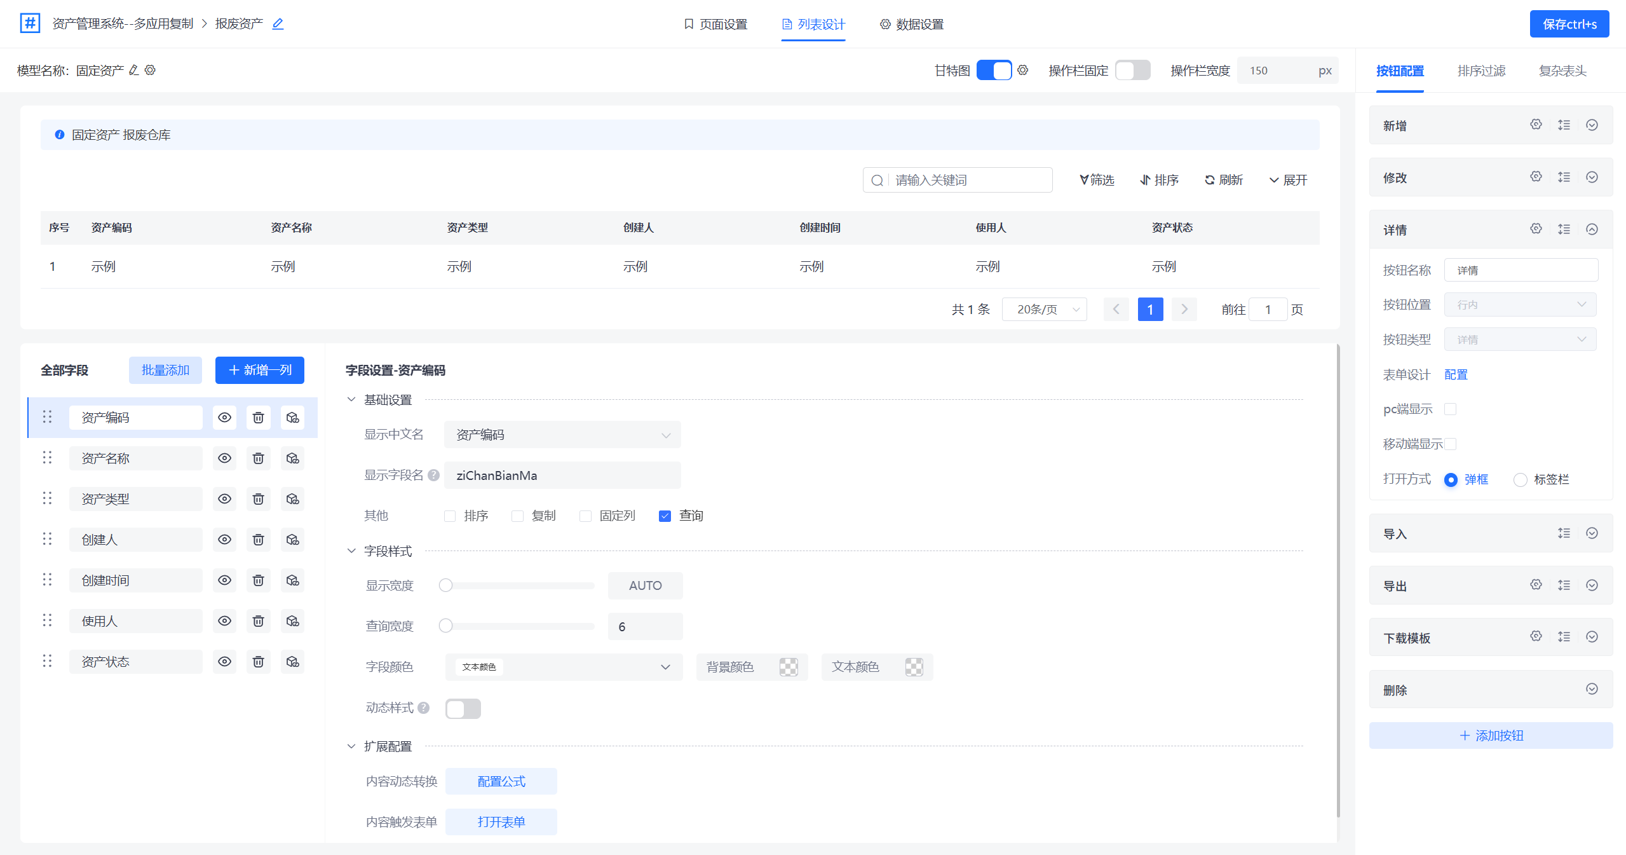Collapse the 字段样式 section
The height and width of the screenshot is (855, 1626).
(x=351, y=551)
